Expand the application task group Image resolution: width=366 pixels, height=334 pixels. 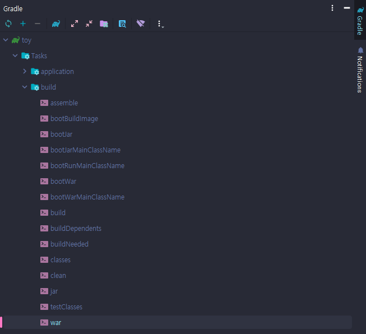click(25, 71)
